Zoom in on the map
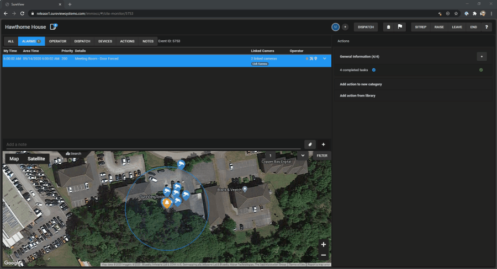The height and width of the screenshot is (269, 497). click(x=323, y=244)
